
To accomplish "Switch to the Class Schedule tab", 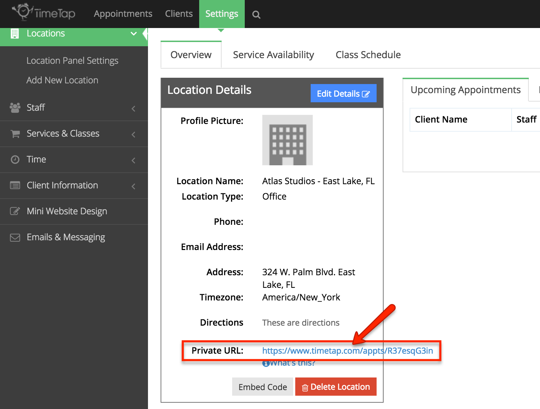I will click(368, 55).
